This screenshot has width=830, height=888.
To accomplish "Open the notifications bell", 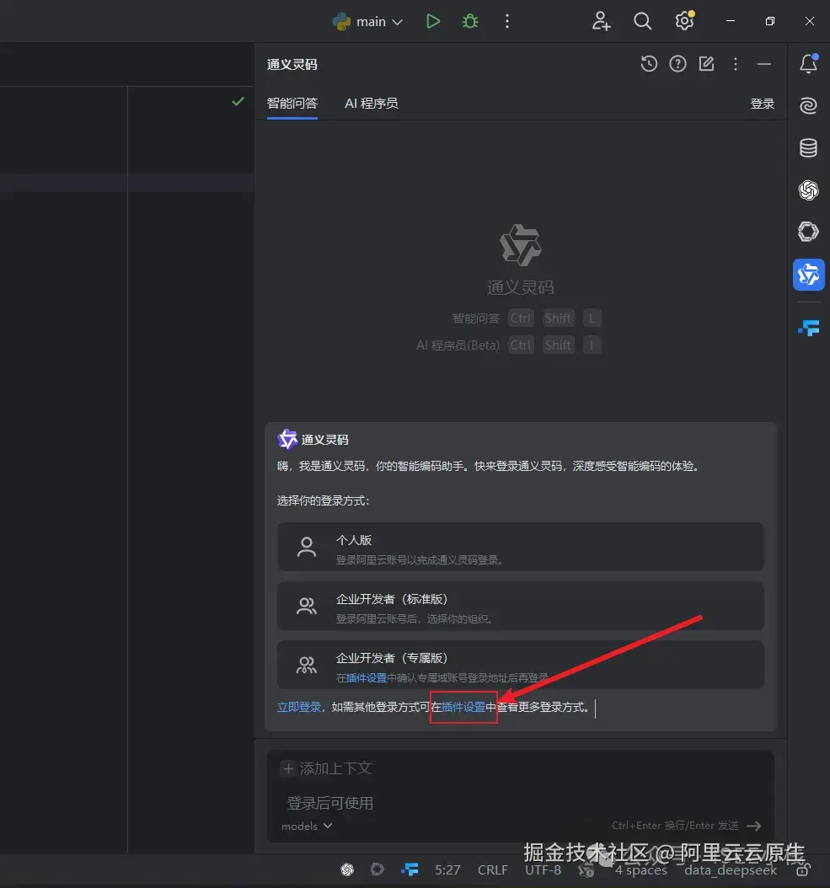I will pyautogui.click(x=808, y=63).
